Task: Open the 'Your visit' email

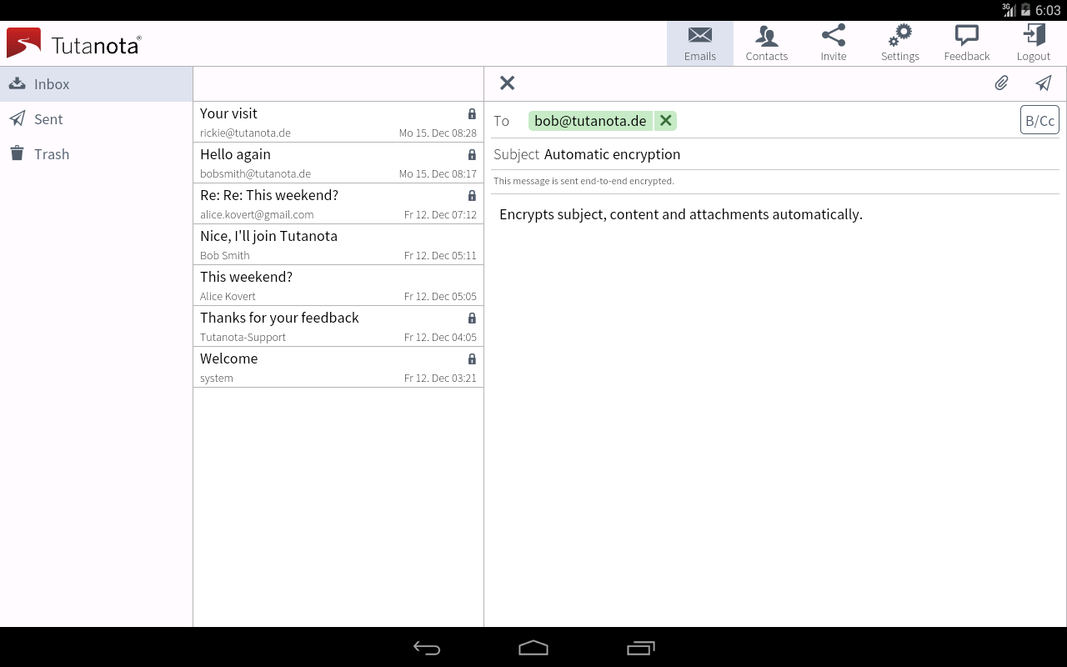Action: [x=338, y=122]
